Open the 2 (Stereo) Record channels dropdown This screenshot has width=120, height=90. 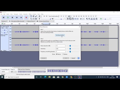tap(31, 21)
